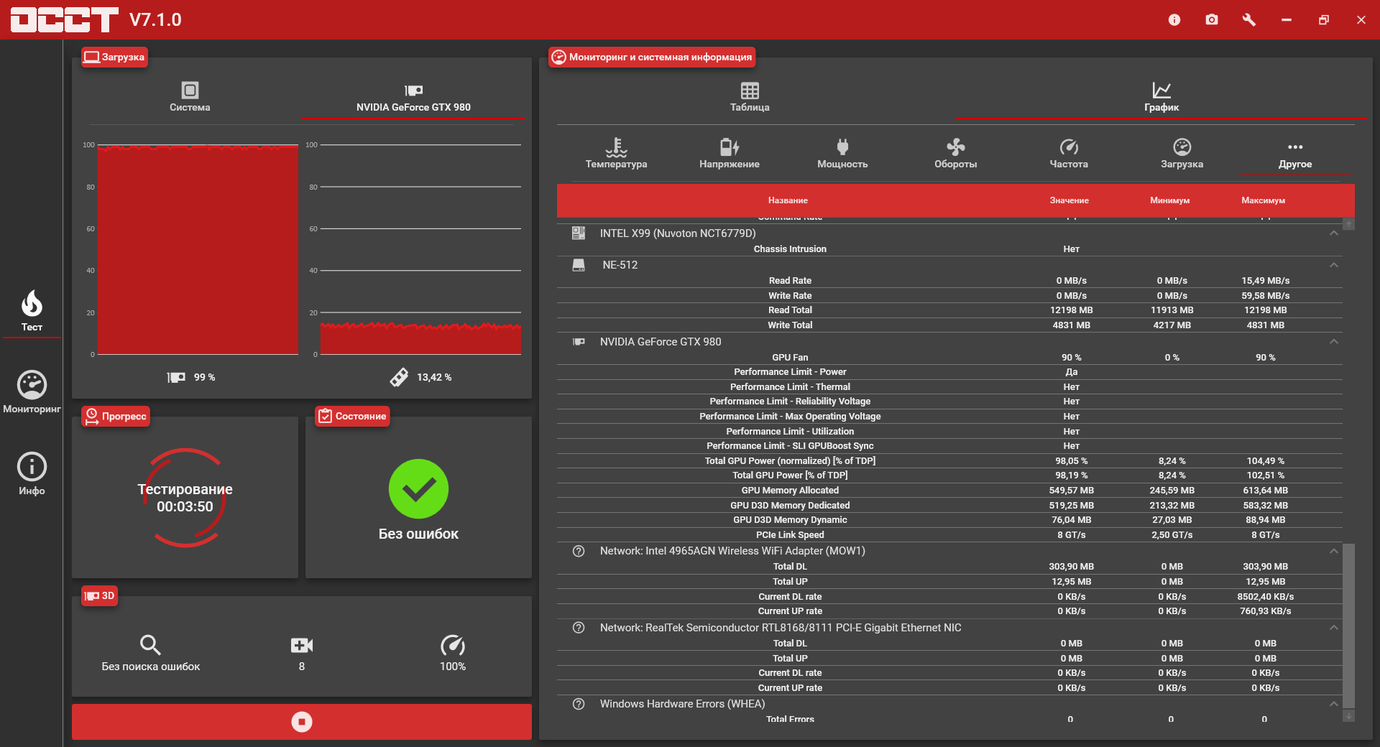Click the Максимум column header
This screenshot has height=747, width=1380.
coord(1263,200)
